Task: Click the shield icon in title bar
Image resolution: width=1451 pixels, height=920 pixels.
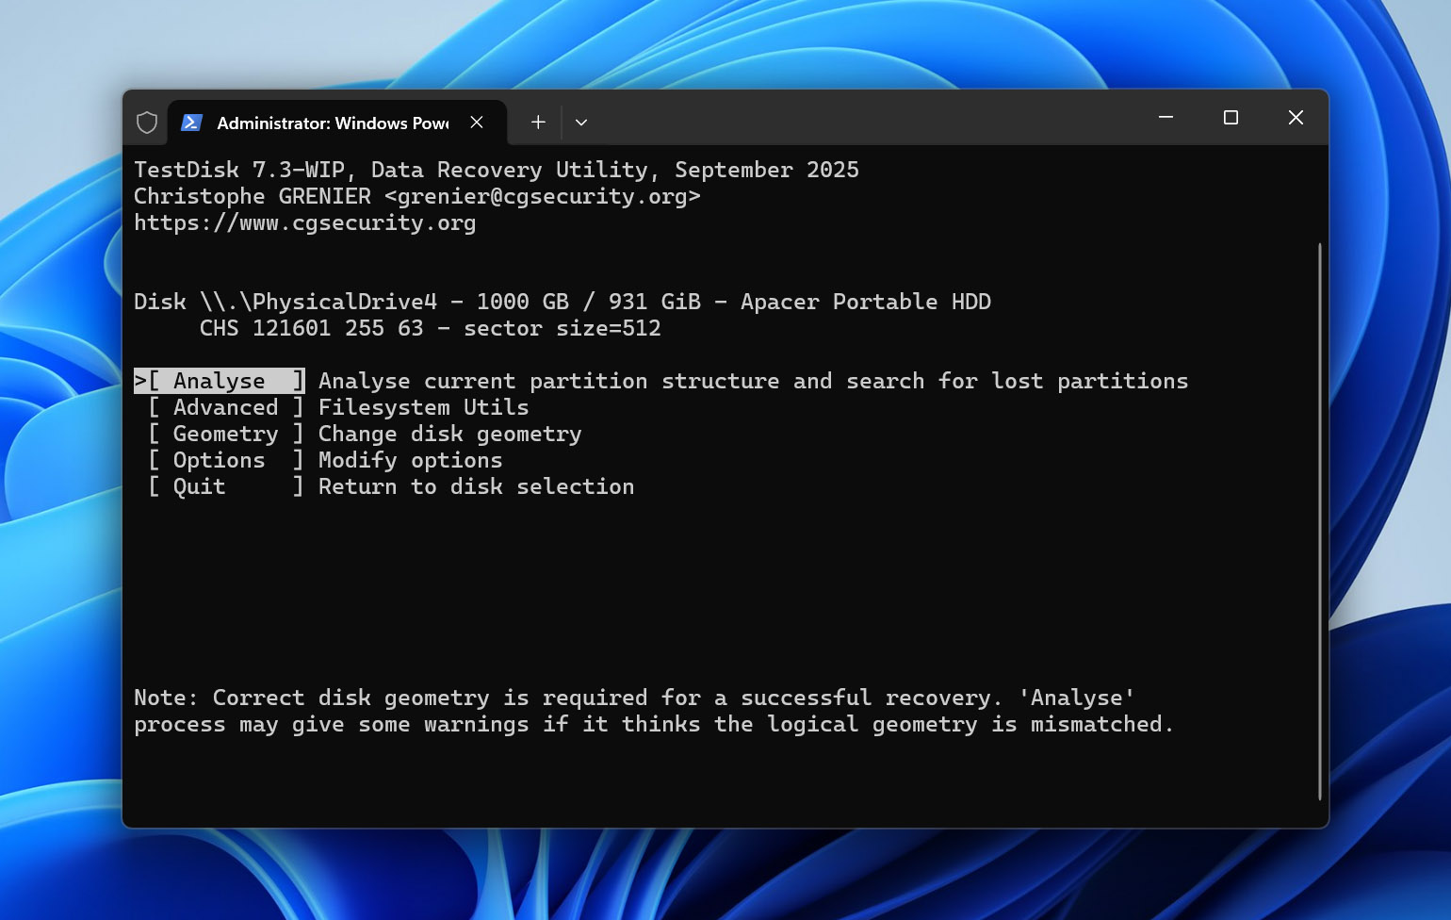Action: tap(147, 123)
